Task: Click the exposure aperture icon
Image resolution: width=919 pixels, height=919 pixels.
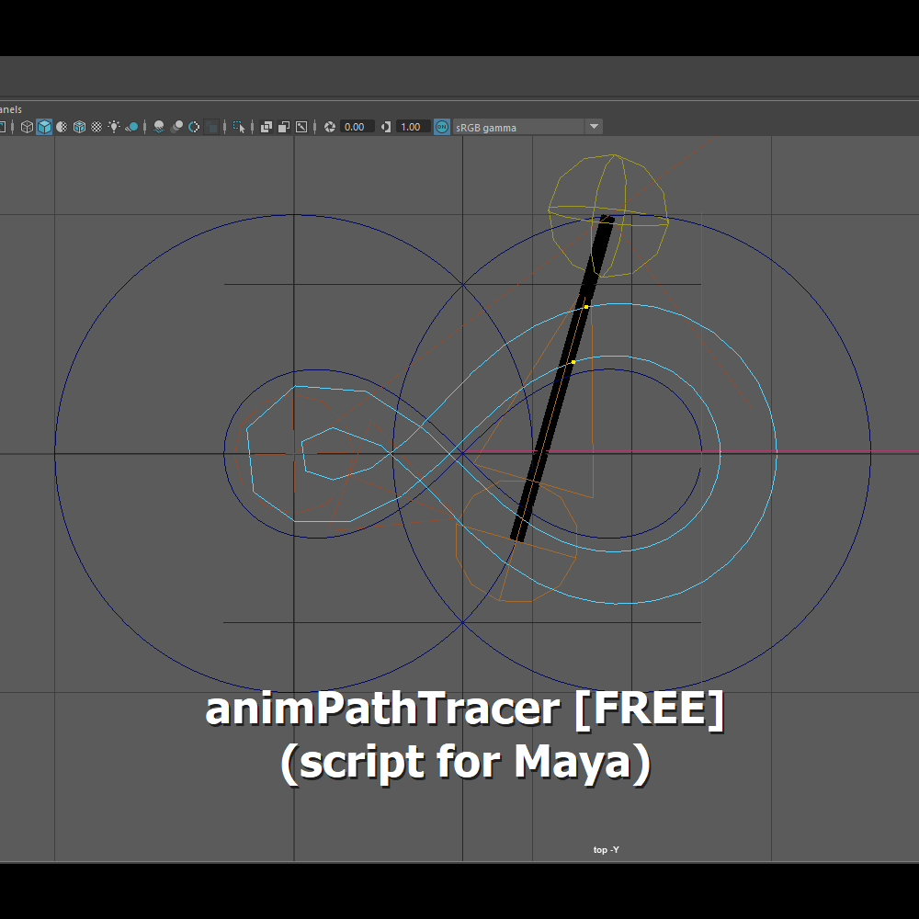Action: pyautogui.click(x=329, y=127)
